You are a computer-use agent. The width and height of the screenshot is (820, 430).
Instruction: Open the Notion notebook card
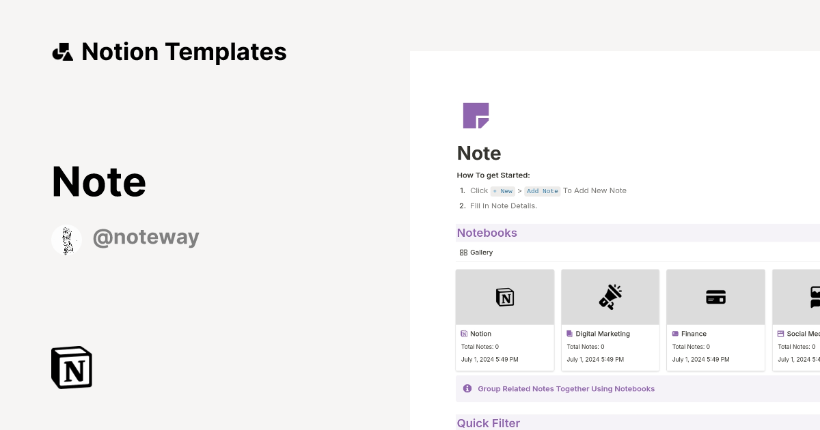504,319
